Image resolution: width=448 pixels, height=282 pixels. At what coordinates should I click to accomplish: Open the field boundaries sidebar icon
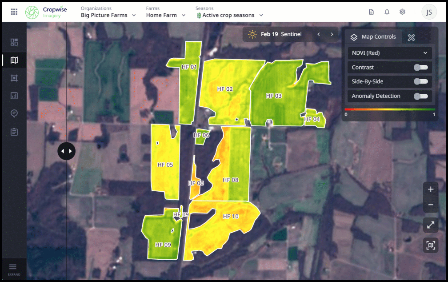14,78
